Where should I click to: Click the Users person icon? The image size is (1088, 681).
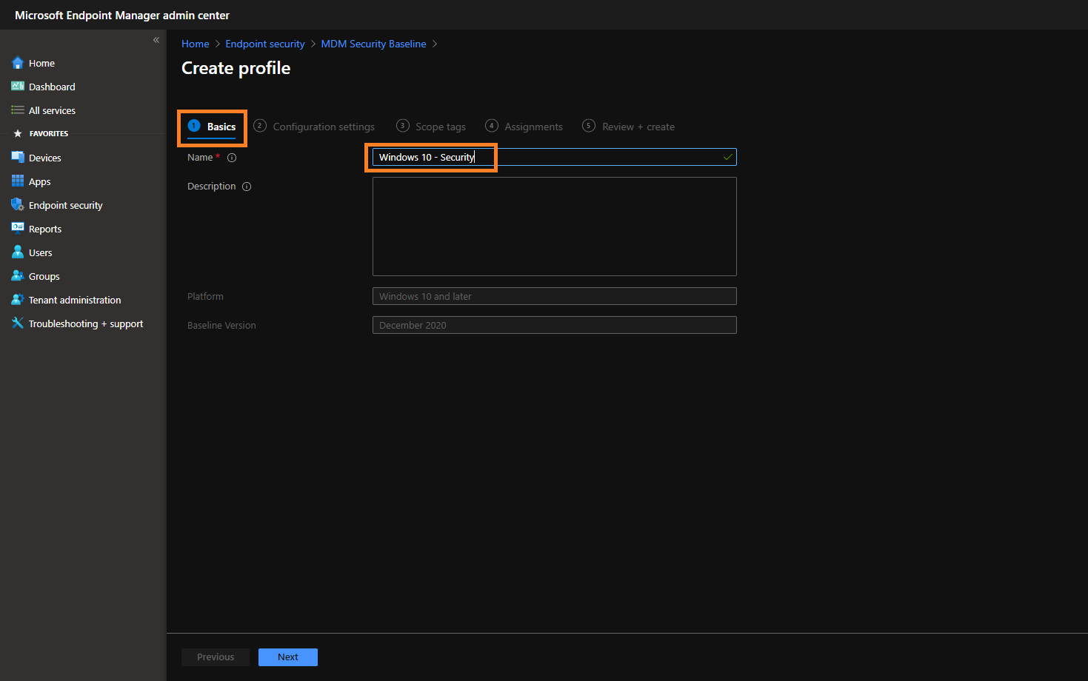click(x=18, y=252)
